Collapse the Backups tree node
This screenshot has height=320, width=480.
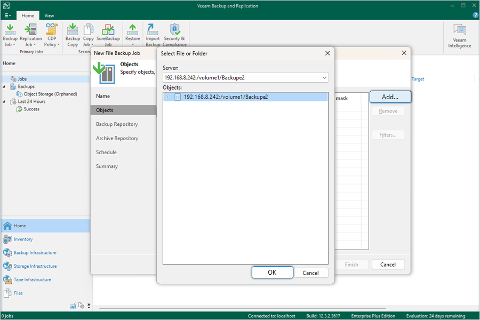point(4,86)
